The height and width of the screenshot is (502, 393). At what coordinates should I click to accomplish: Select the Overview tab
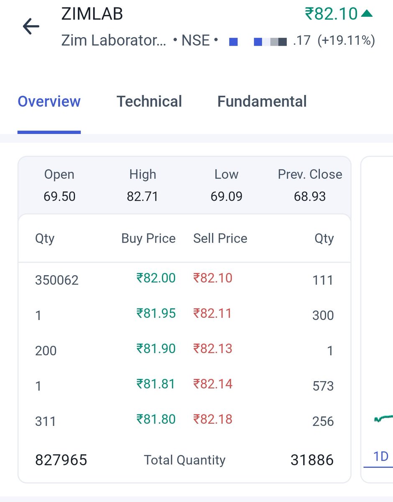49,101
